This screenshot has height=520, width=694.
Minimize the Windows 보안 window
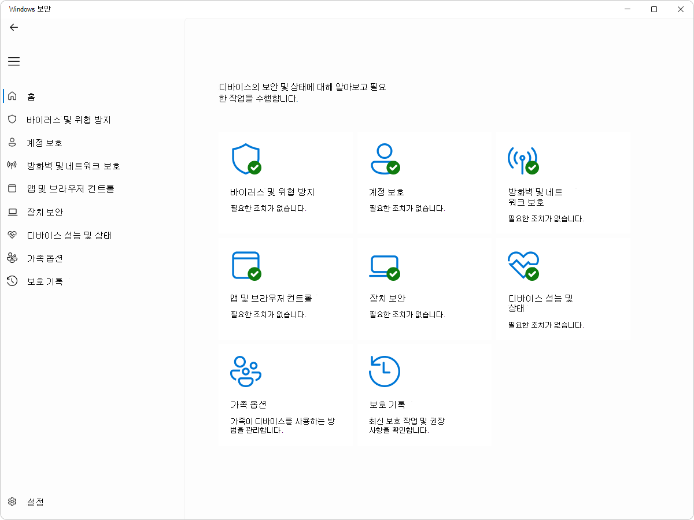click(627, 9)
